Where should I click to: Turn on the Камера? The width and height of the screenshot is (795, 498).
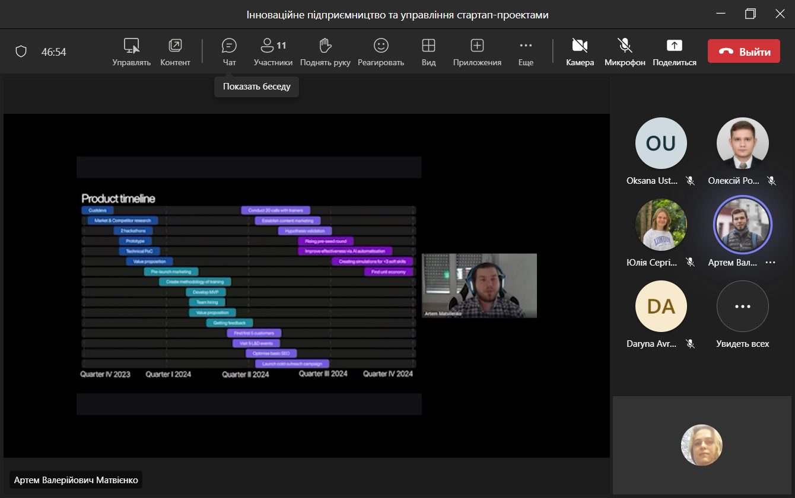580,51
